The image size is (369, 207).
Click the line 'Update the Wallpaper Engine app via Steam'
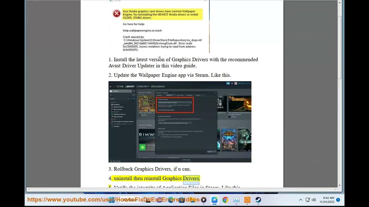tap(162, 75)
